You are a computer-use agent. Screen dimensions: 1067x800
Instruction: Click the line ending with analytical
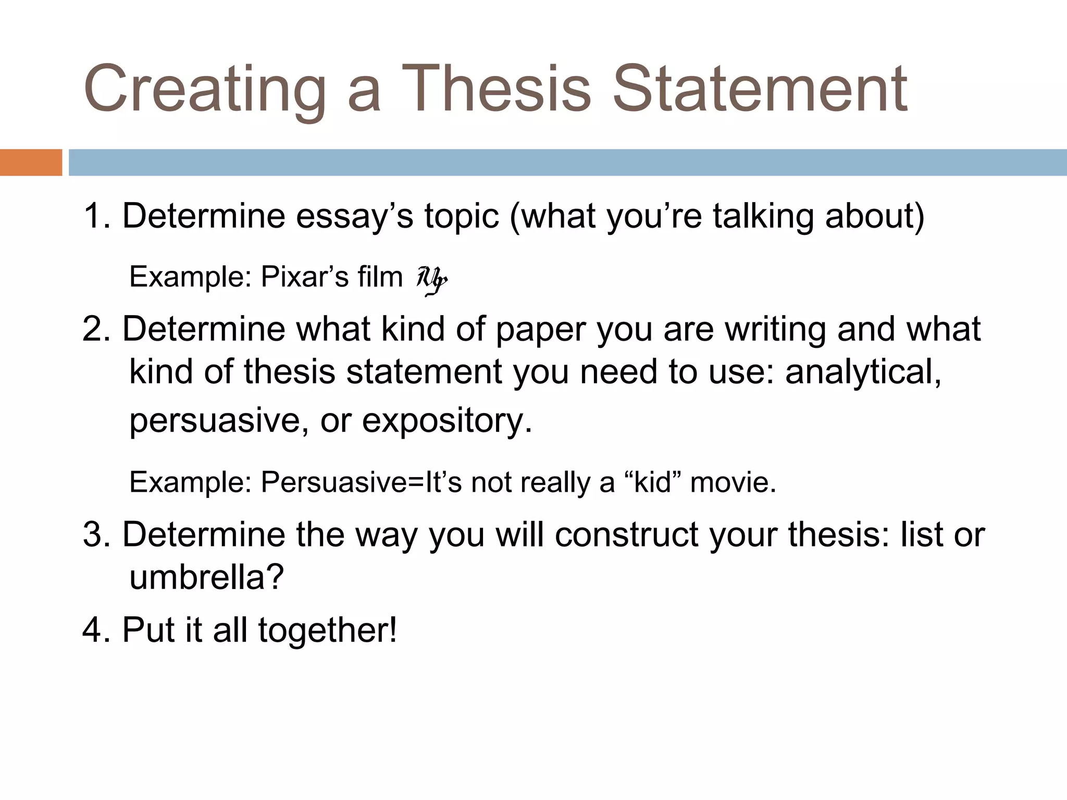[x=535, y=373]
